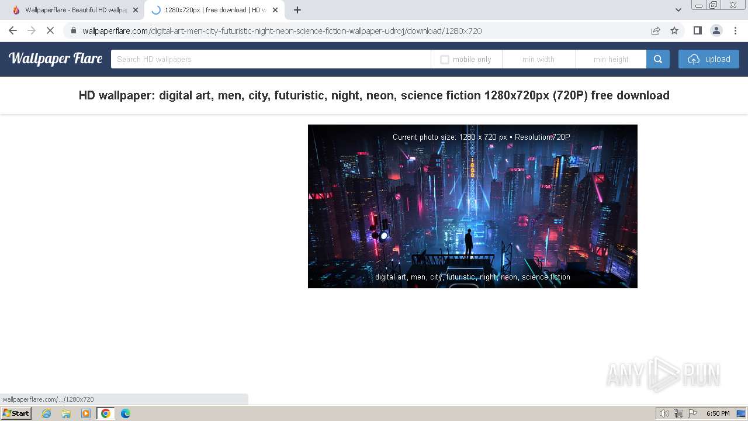Click the address bar URL
748x421 pixels.
click(282, 31)
